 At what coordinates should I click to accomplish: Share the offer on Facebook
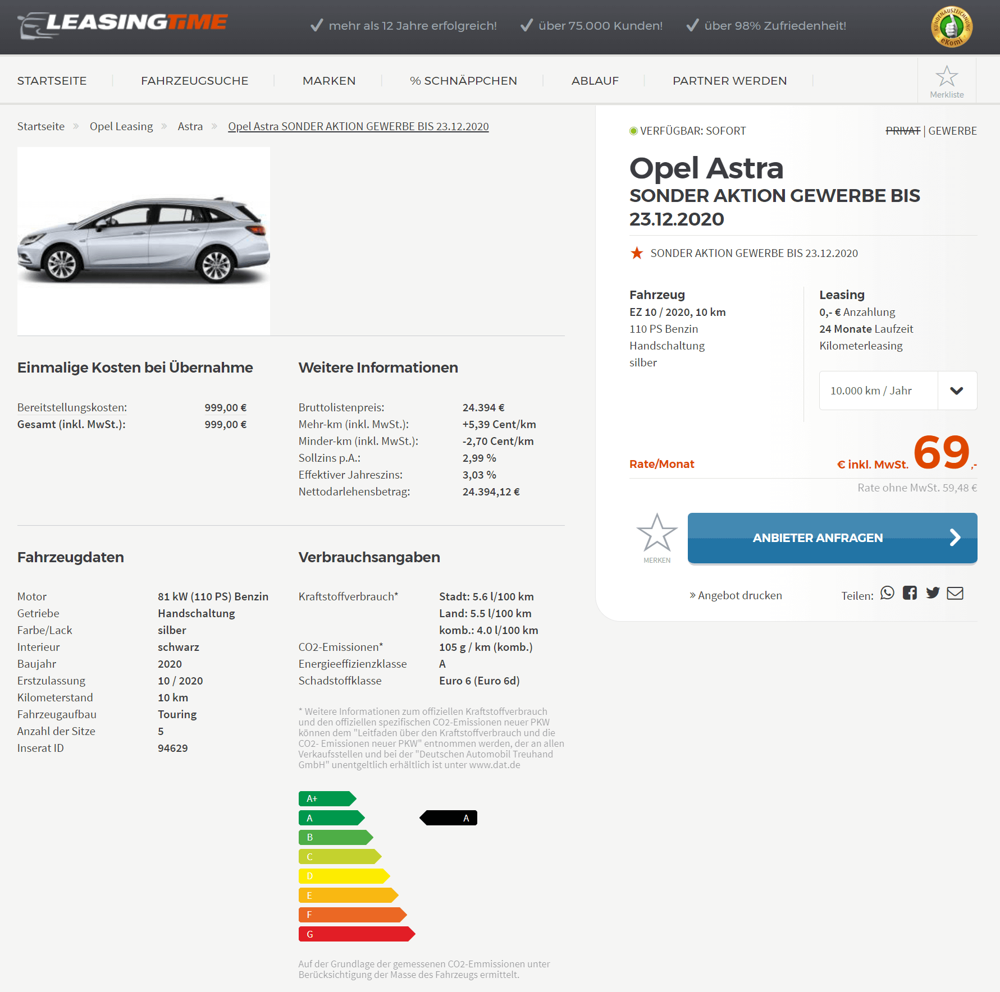(x=910, y=593)
